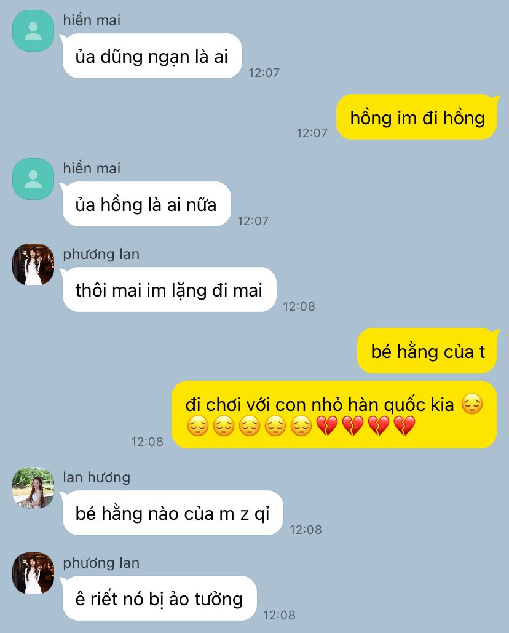The image size is (509, 633).
Task: Tap the pensive face emoji after 'kia'
Action: (x=472, y=405)
